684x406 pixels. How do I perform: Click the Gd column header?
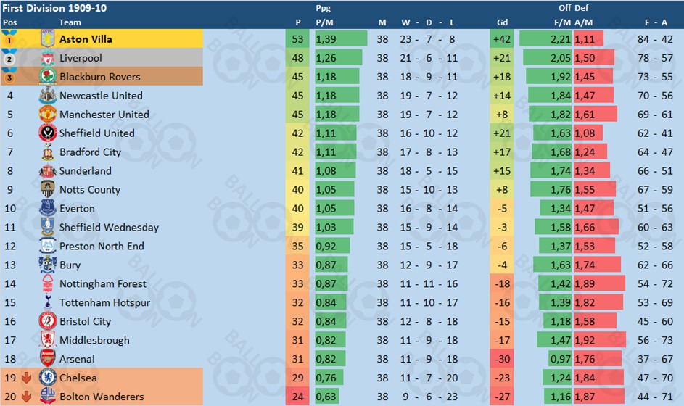coord(502,22)
